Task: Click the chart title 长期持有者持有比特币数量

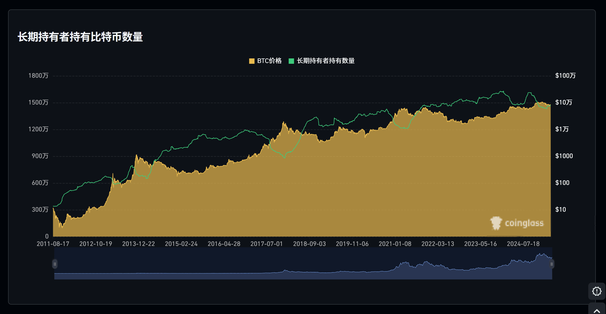Action: tap(80, 37)
